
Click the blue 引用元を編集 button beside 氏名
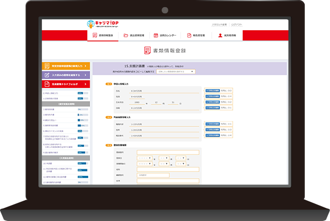coord(212,90)
